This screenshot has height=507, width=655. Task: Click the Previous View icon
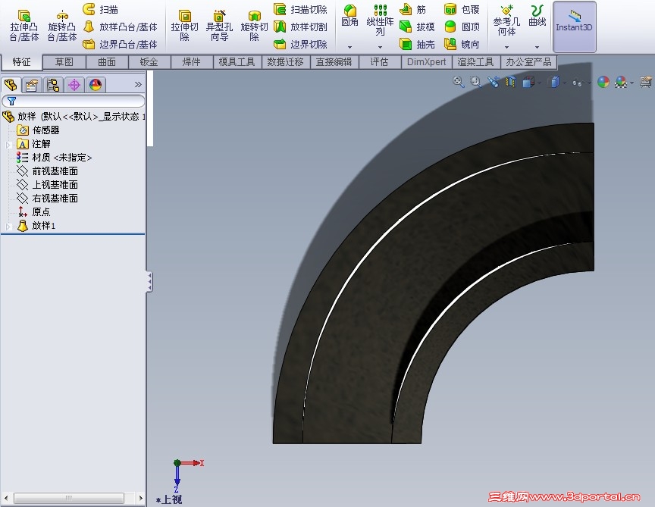(x=494, y=81)
